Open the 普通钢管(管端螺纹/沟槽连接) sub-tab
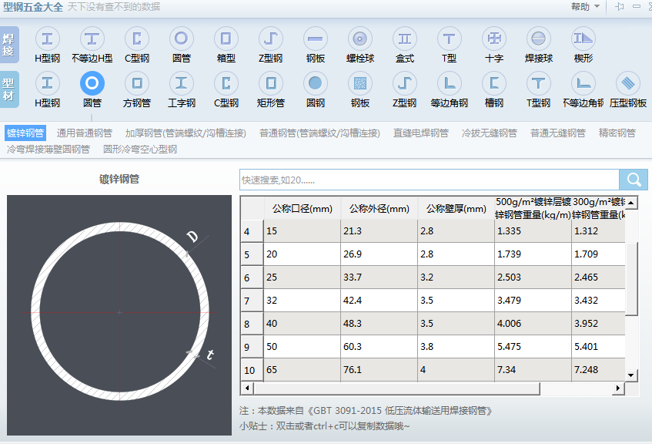652x444 pixels. point(319,133)
